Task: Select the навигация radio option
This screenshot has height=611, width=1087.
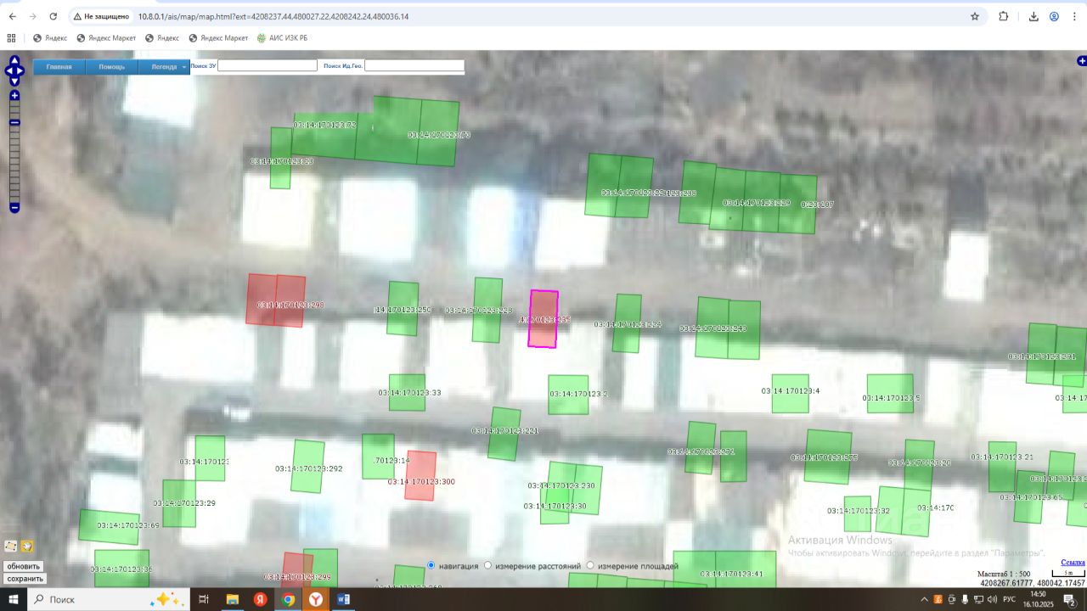Action: [431, 565]
